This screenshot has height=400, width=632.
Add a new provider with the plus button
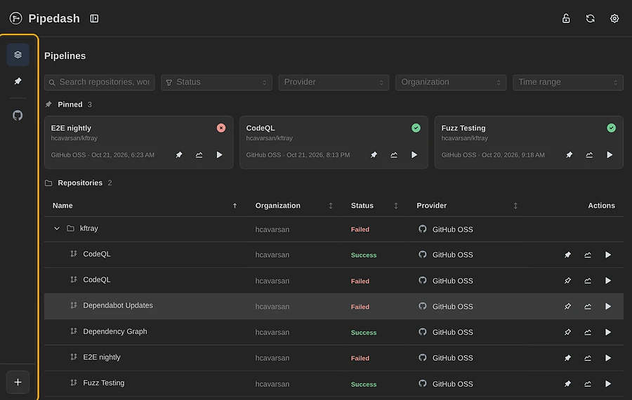tap(18, 382)
